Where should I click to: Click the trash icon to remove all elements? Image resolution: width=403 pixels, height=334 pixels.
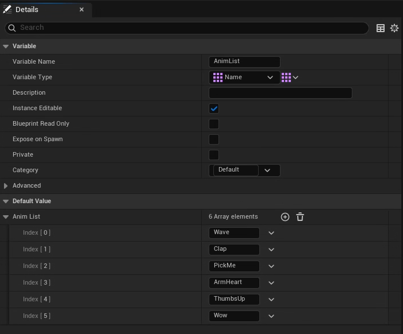pyautogui.click(x=300, y=217)
